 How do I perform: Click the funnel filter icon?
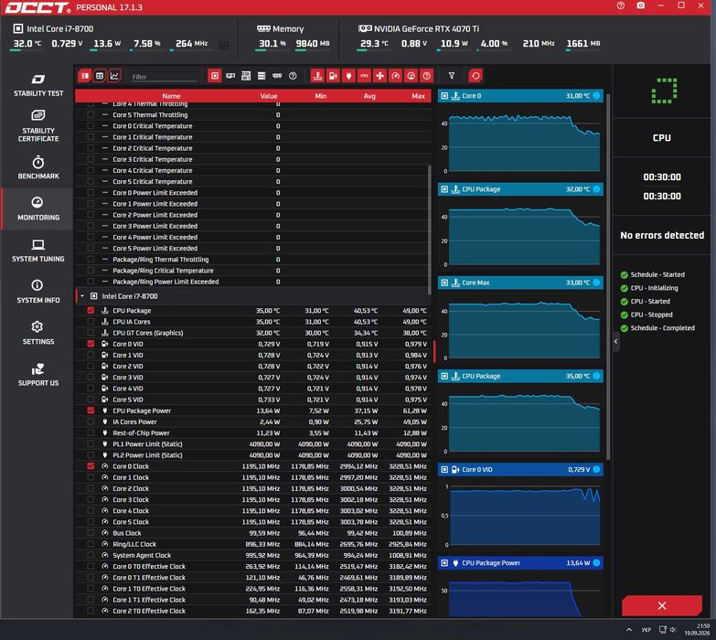click(x=452, y=76)
